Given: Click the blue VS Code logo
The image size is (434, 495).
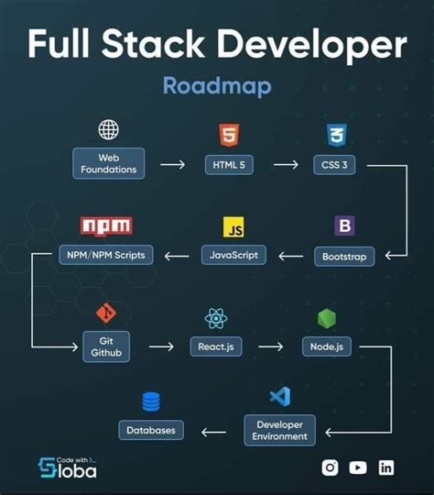Looking at the screenshot, I should [x=280, y=397].
